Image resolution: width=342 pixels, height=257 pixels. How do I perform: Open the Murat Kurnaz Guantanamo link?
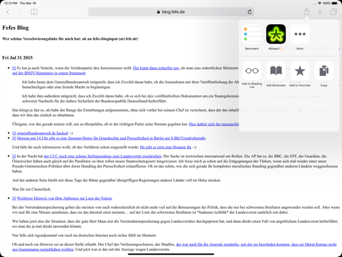coord(256,245)
